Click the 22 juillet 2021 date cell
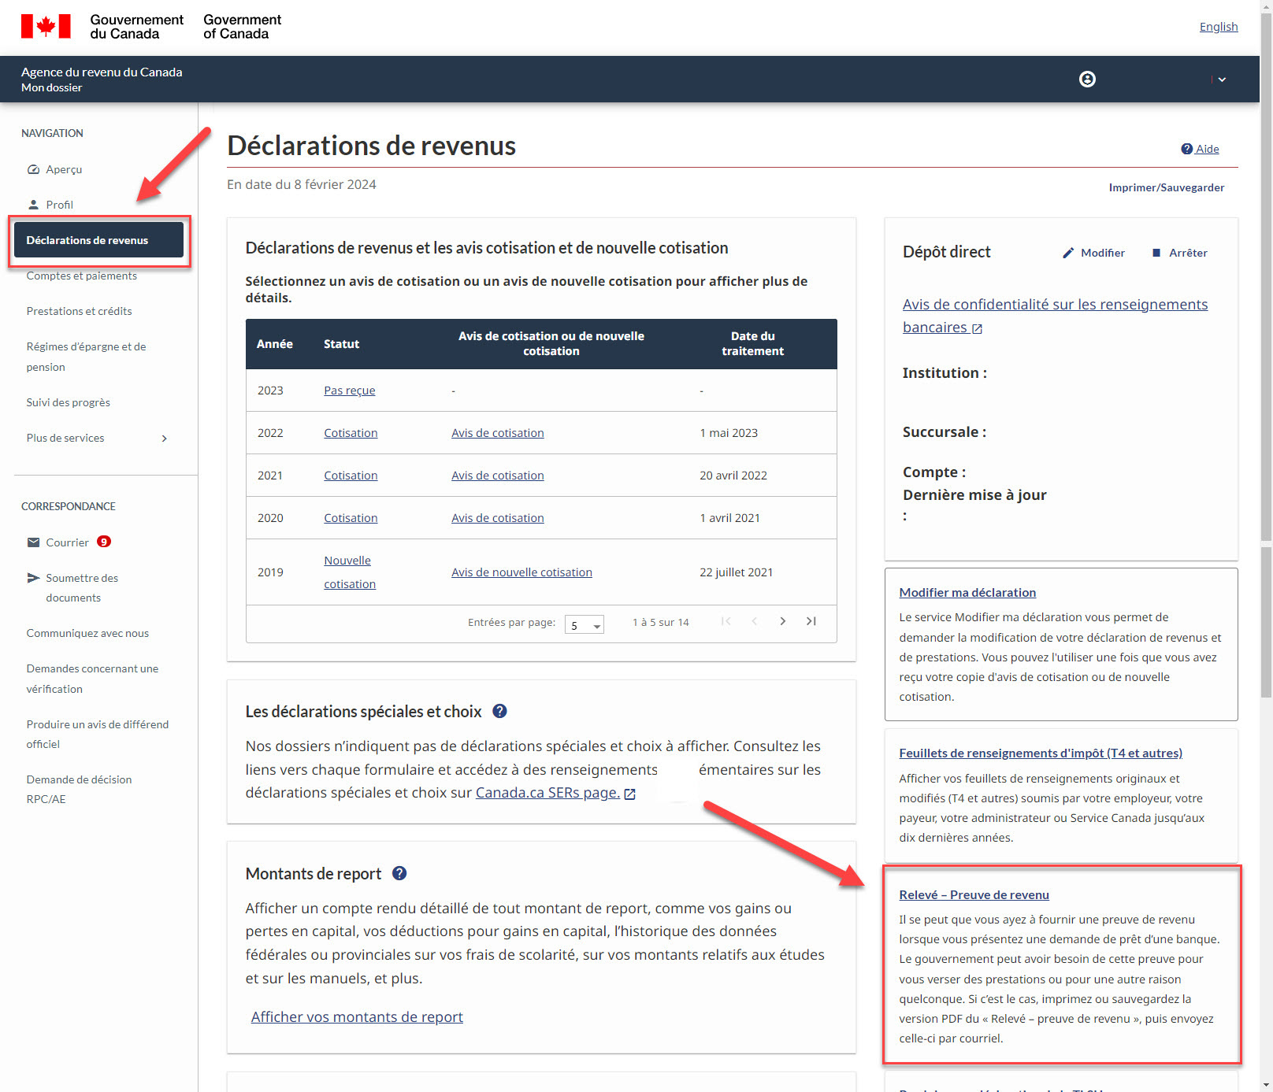This screenshot has width=1273, height=1092. point(736,572)
